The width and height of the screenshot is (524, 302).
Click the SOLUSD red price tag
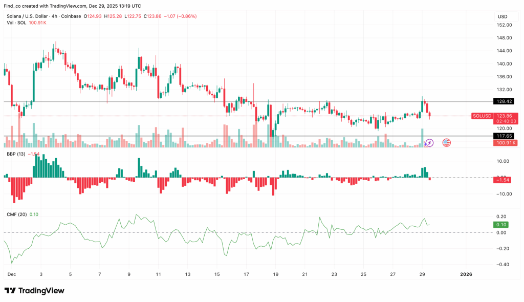tap(482, 116)
